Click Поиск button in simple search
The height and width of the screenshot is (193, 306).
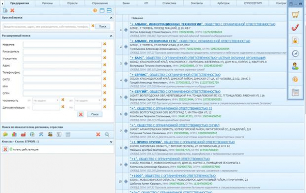pos(103,26)
